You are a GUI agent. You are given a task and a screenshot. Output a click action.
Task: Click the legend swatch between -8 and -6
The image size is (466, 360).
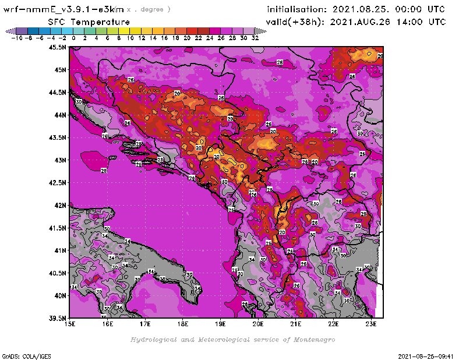tap(33, 31)
